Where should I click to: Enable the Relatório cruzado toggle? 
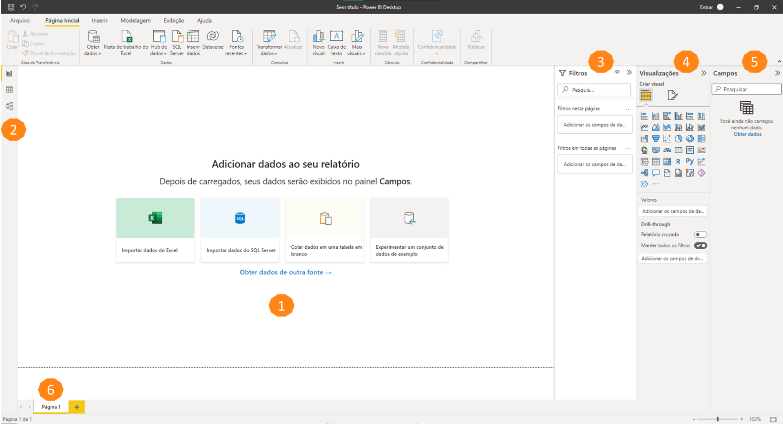(x=701, y=234)
